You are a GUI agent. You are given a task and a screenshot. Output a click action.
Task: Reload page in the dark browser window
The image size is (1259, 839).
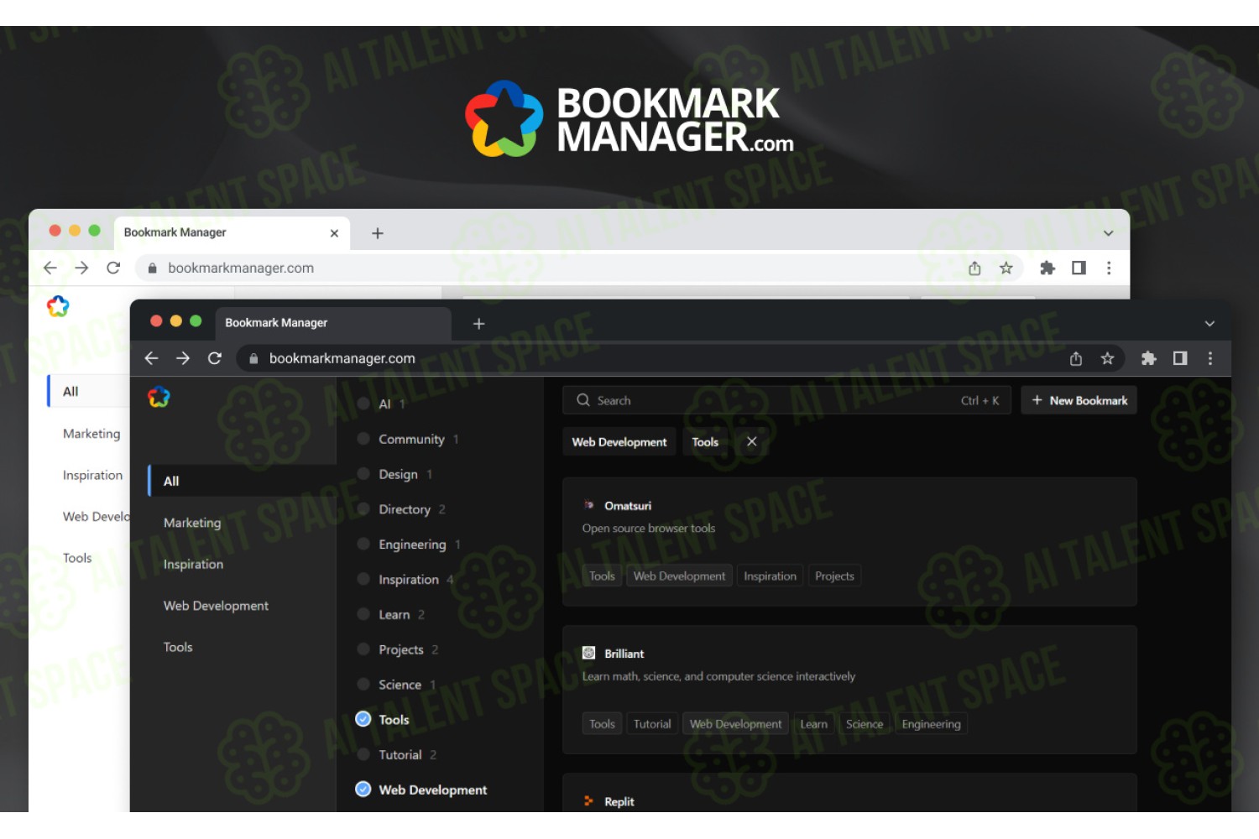[x=215, y=358]
